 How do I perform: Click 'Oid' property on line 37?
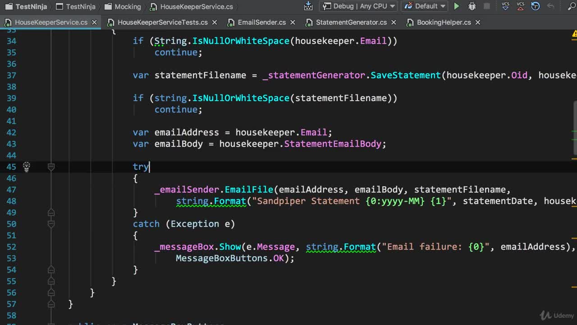pyautogui.click(x=519, y=75)
